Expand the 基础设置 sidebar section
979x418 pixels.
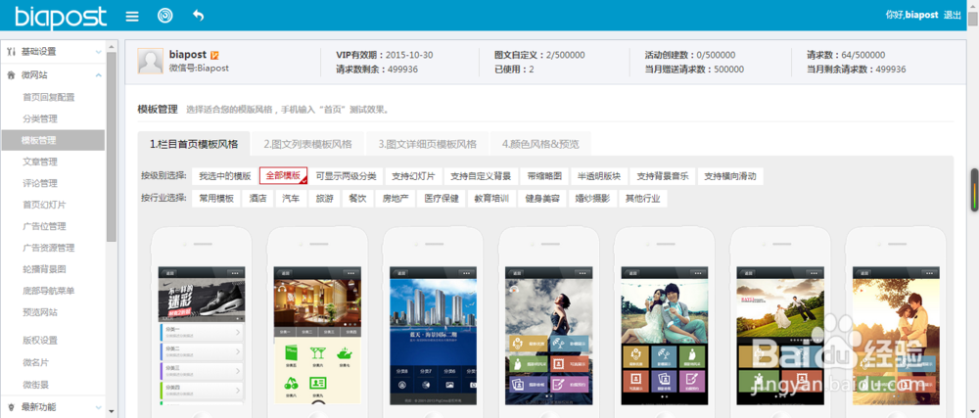98,52
